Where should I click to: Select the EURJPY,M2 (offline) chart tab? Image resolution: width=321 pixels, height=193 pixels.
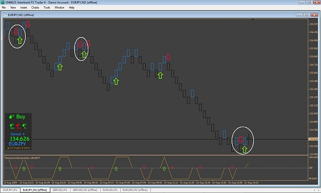point(35,190)
